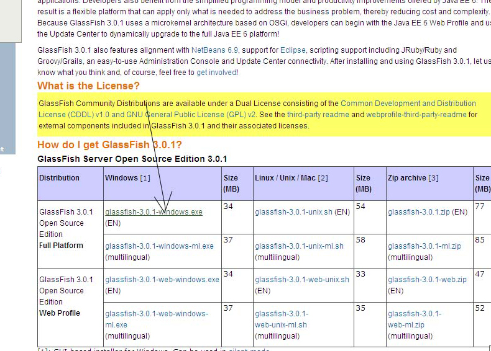Open the NetBeans 6.9 link
The image size is (491, 351).
(214, 50)
